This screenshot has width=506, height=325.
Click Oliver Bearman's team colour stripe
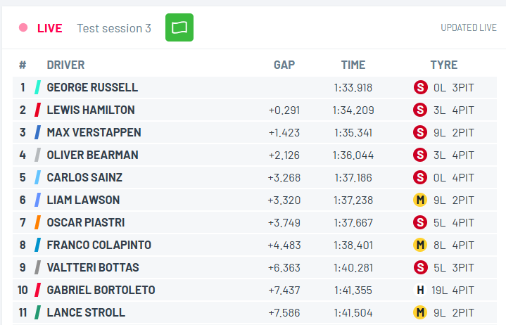37,155
